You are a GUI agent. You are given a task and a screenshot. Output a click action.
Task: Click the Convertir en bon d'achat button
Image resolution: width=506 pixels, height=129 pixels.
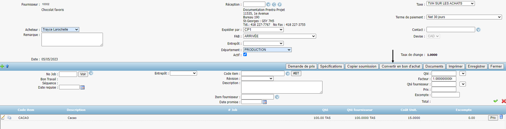coord(401,67)
